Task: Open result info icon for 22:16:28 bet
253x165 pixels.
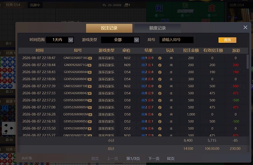Action: point(160,115)
